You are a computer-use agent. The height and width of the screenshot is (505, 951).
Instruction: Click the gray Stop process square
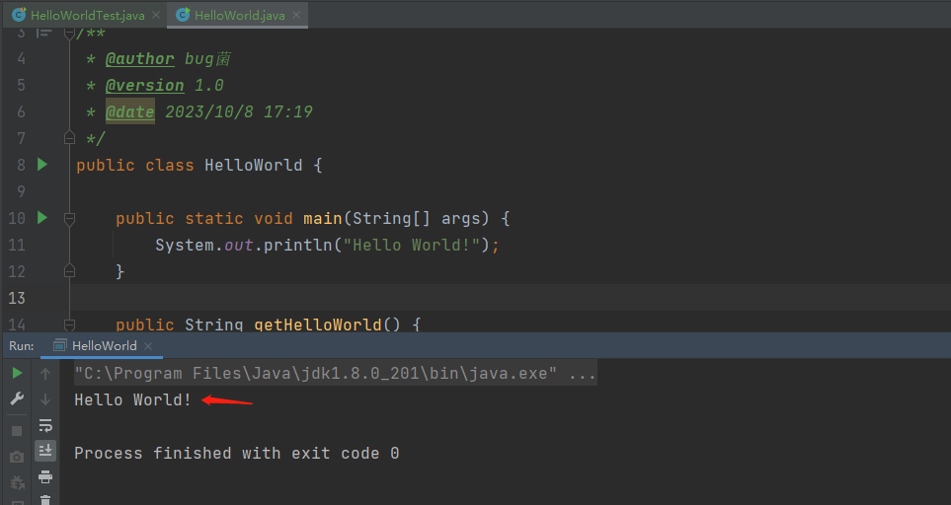(x=17, y=430)
